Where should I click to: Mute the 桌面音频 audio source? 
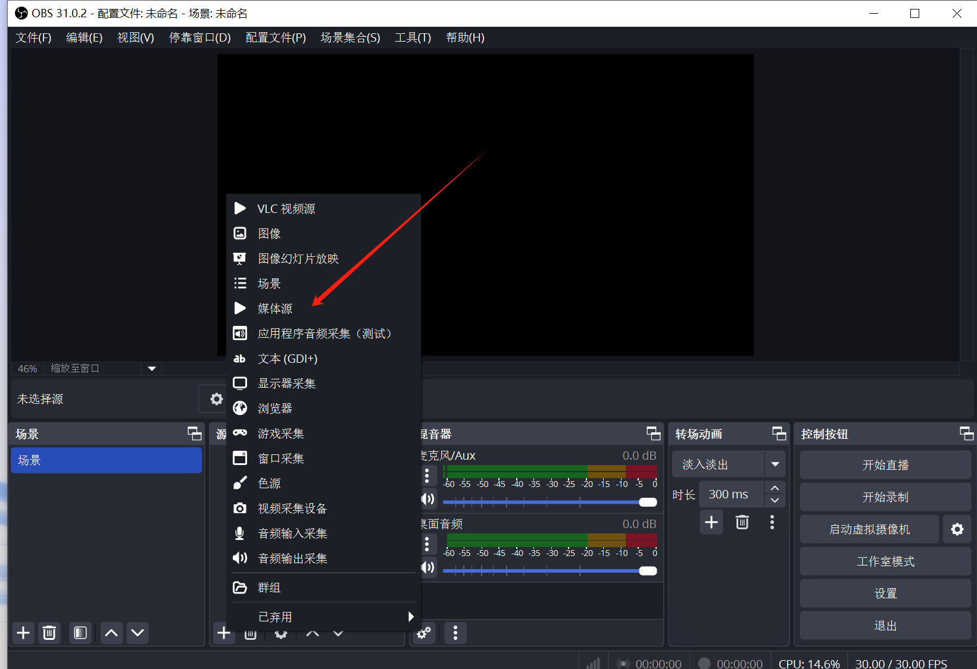[x=428, y=567]
